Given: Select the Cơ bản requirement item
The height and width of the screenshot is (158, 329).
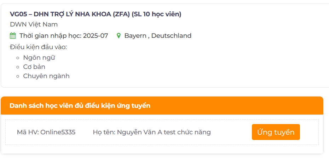Looking at the screenshot, I should 34,67.
